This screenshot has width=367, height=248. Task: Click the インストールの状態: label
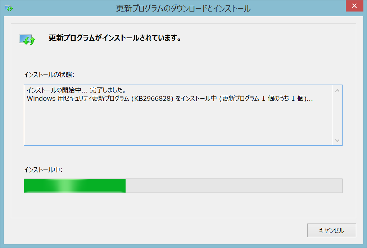(49, 75)
